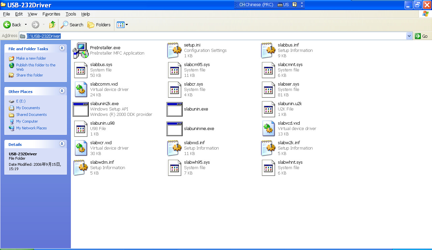
Task: Select the slabbus.sys file icon
Action: click(80, 70)
